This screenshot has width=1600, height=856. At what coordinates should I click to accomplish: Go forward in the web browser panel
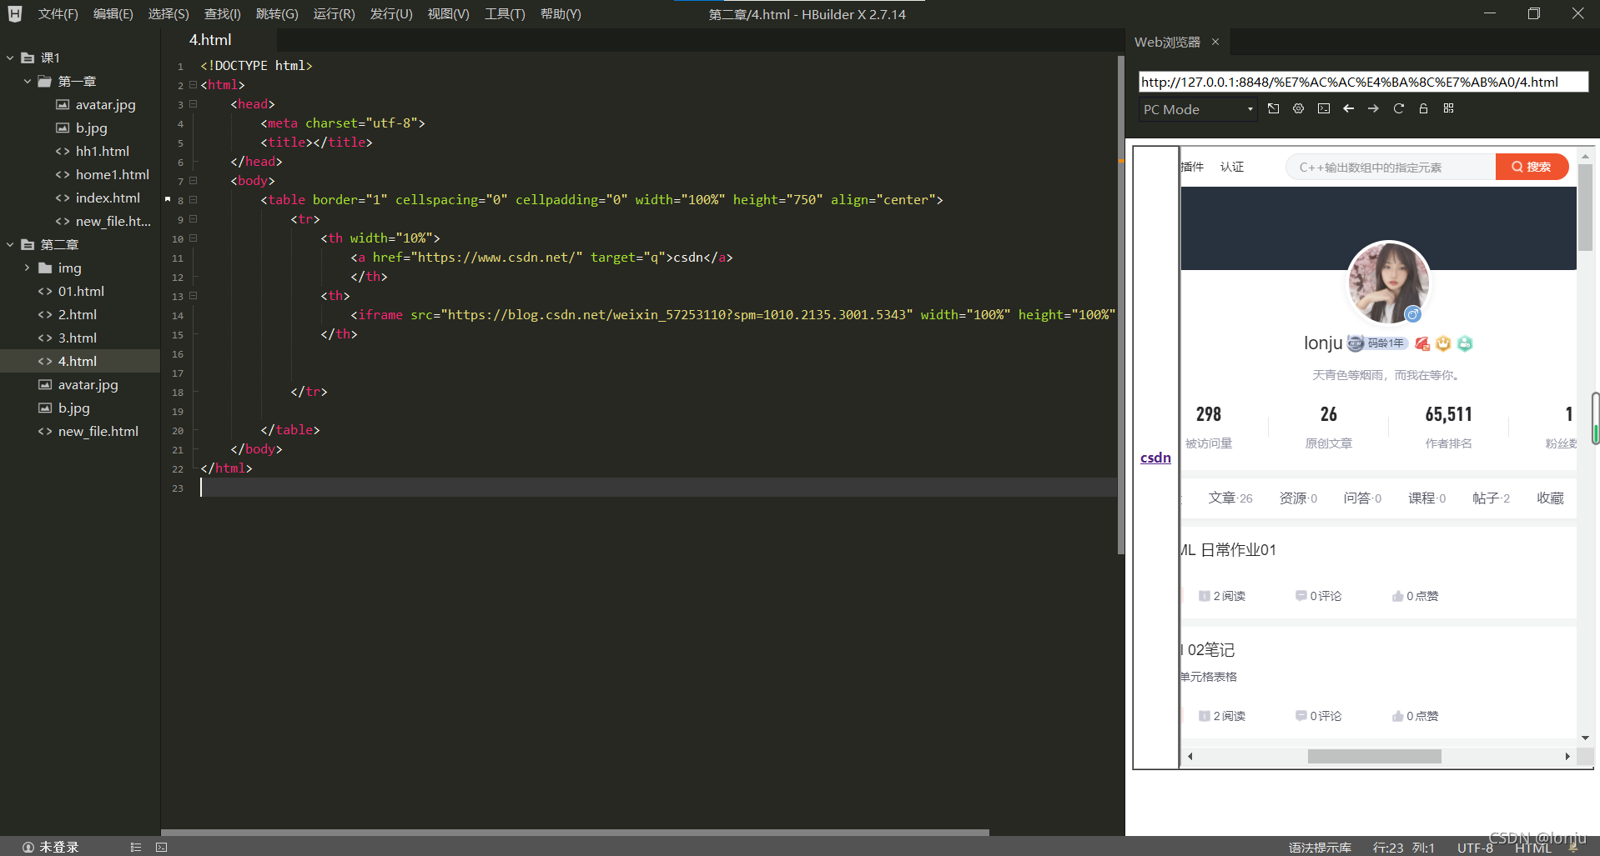pyautogui.click(x=1373, y=108)
